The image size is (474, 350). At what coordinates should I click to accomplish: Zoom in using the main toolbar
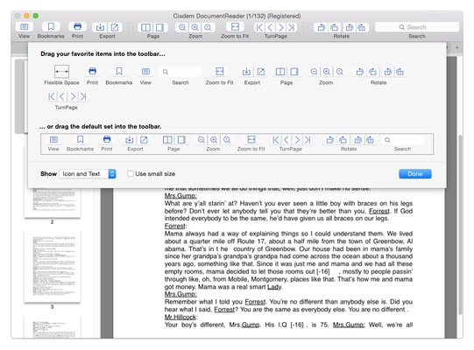coord(195,27)
